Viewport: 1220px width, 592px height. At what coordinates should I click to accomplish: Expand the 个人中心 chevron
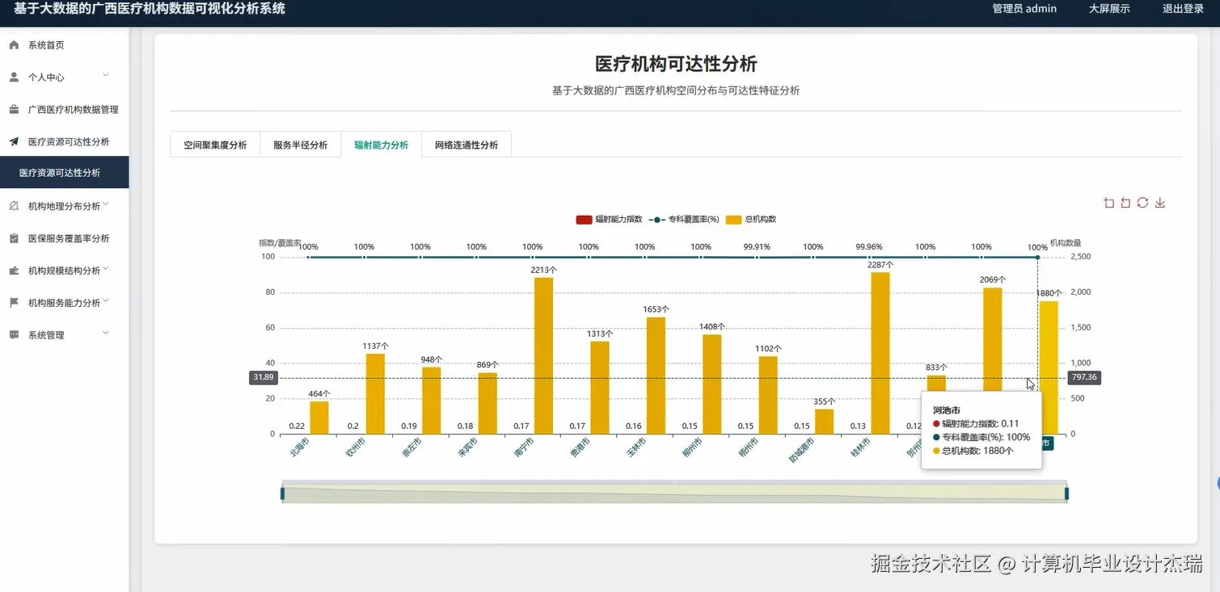[x=105, y=76]
